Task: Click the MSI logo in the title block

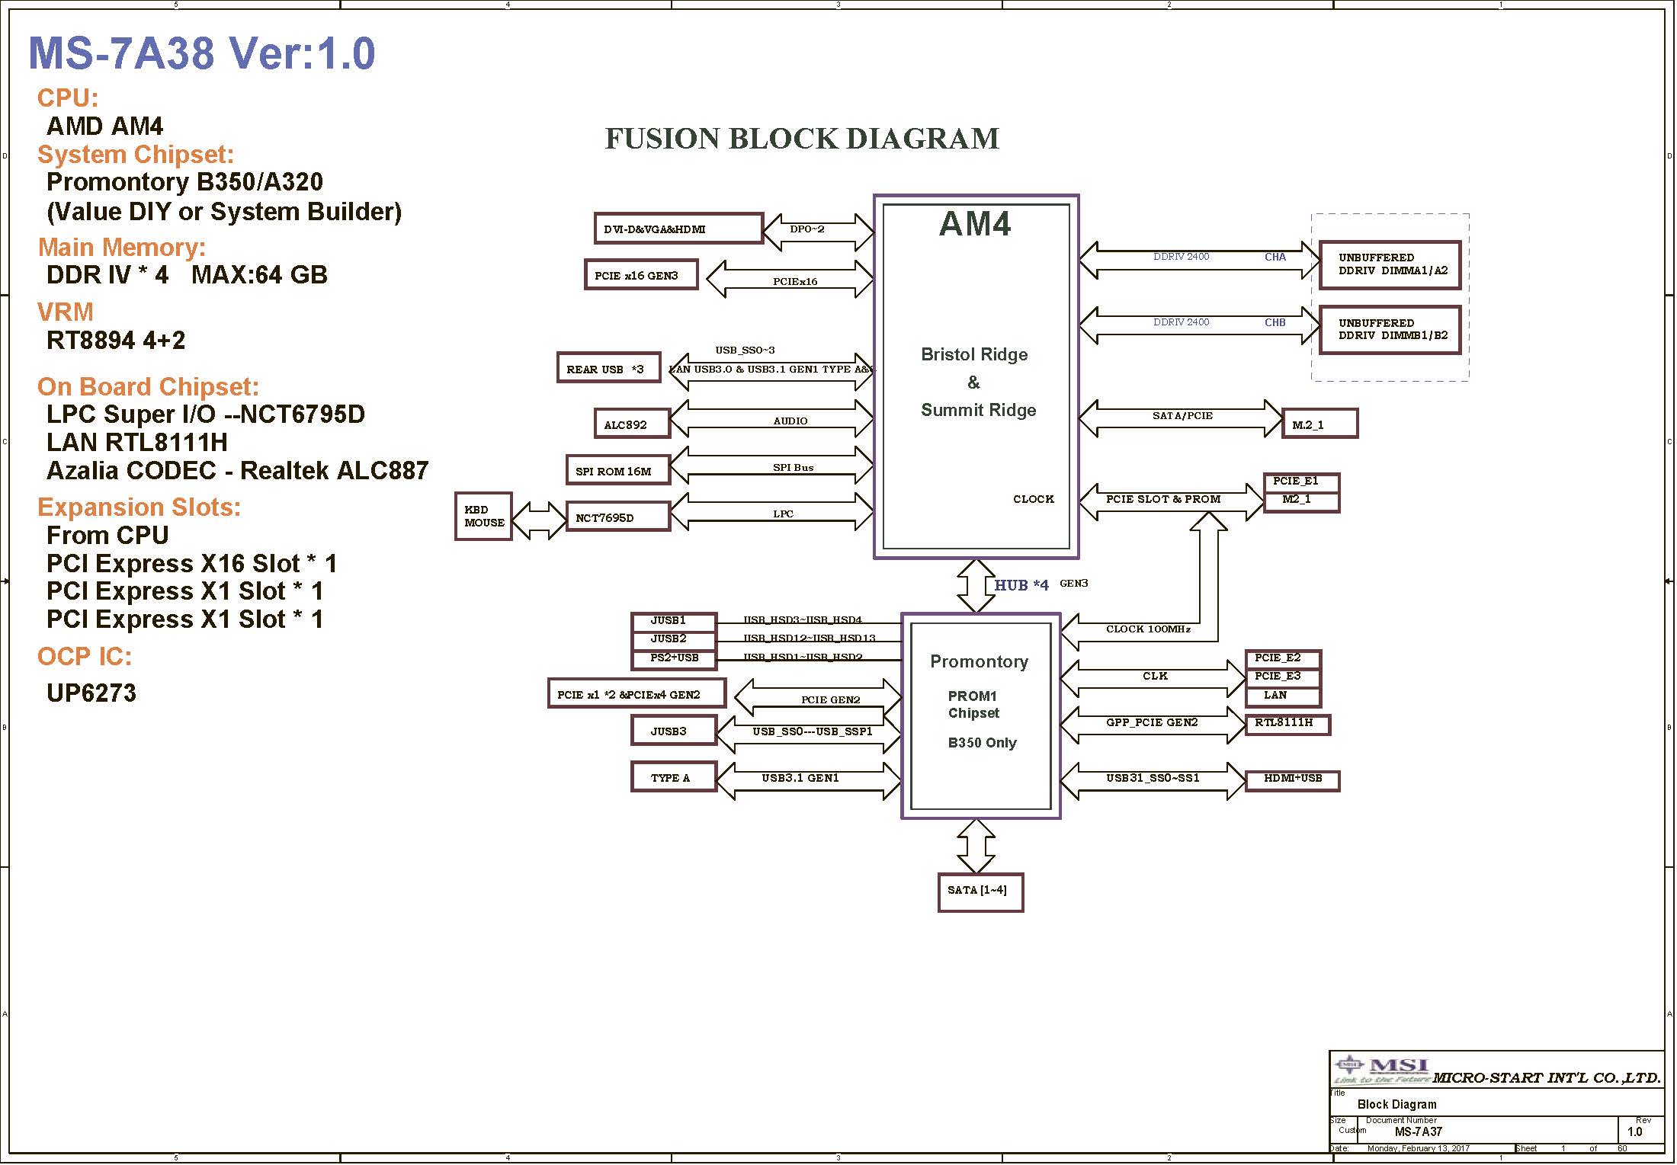Action: tap(1381, 1068)
